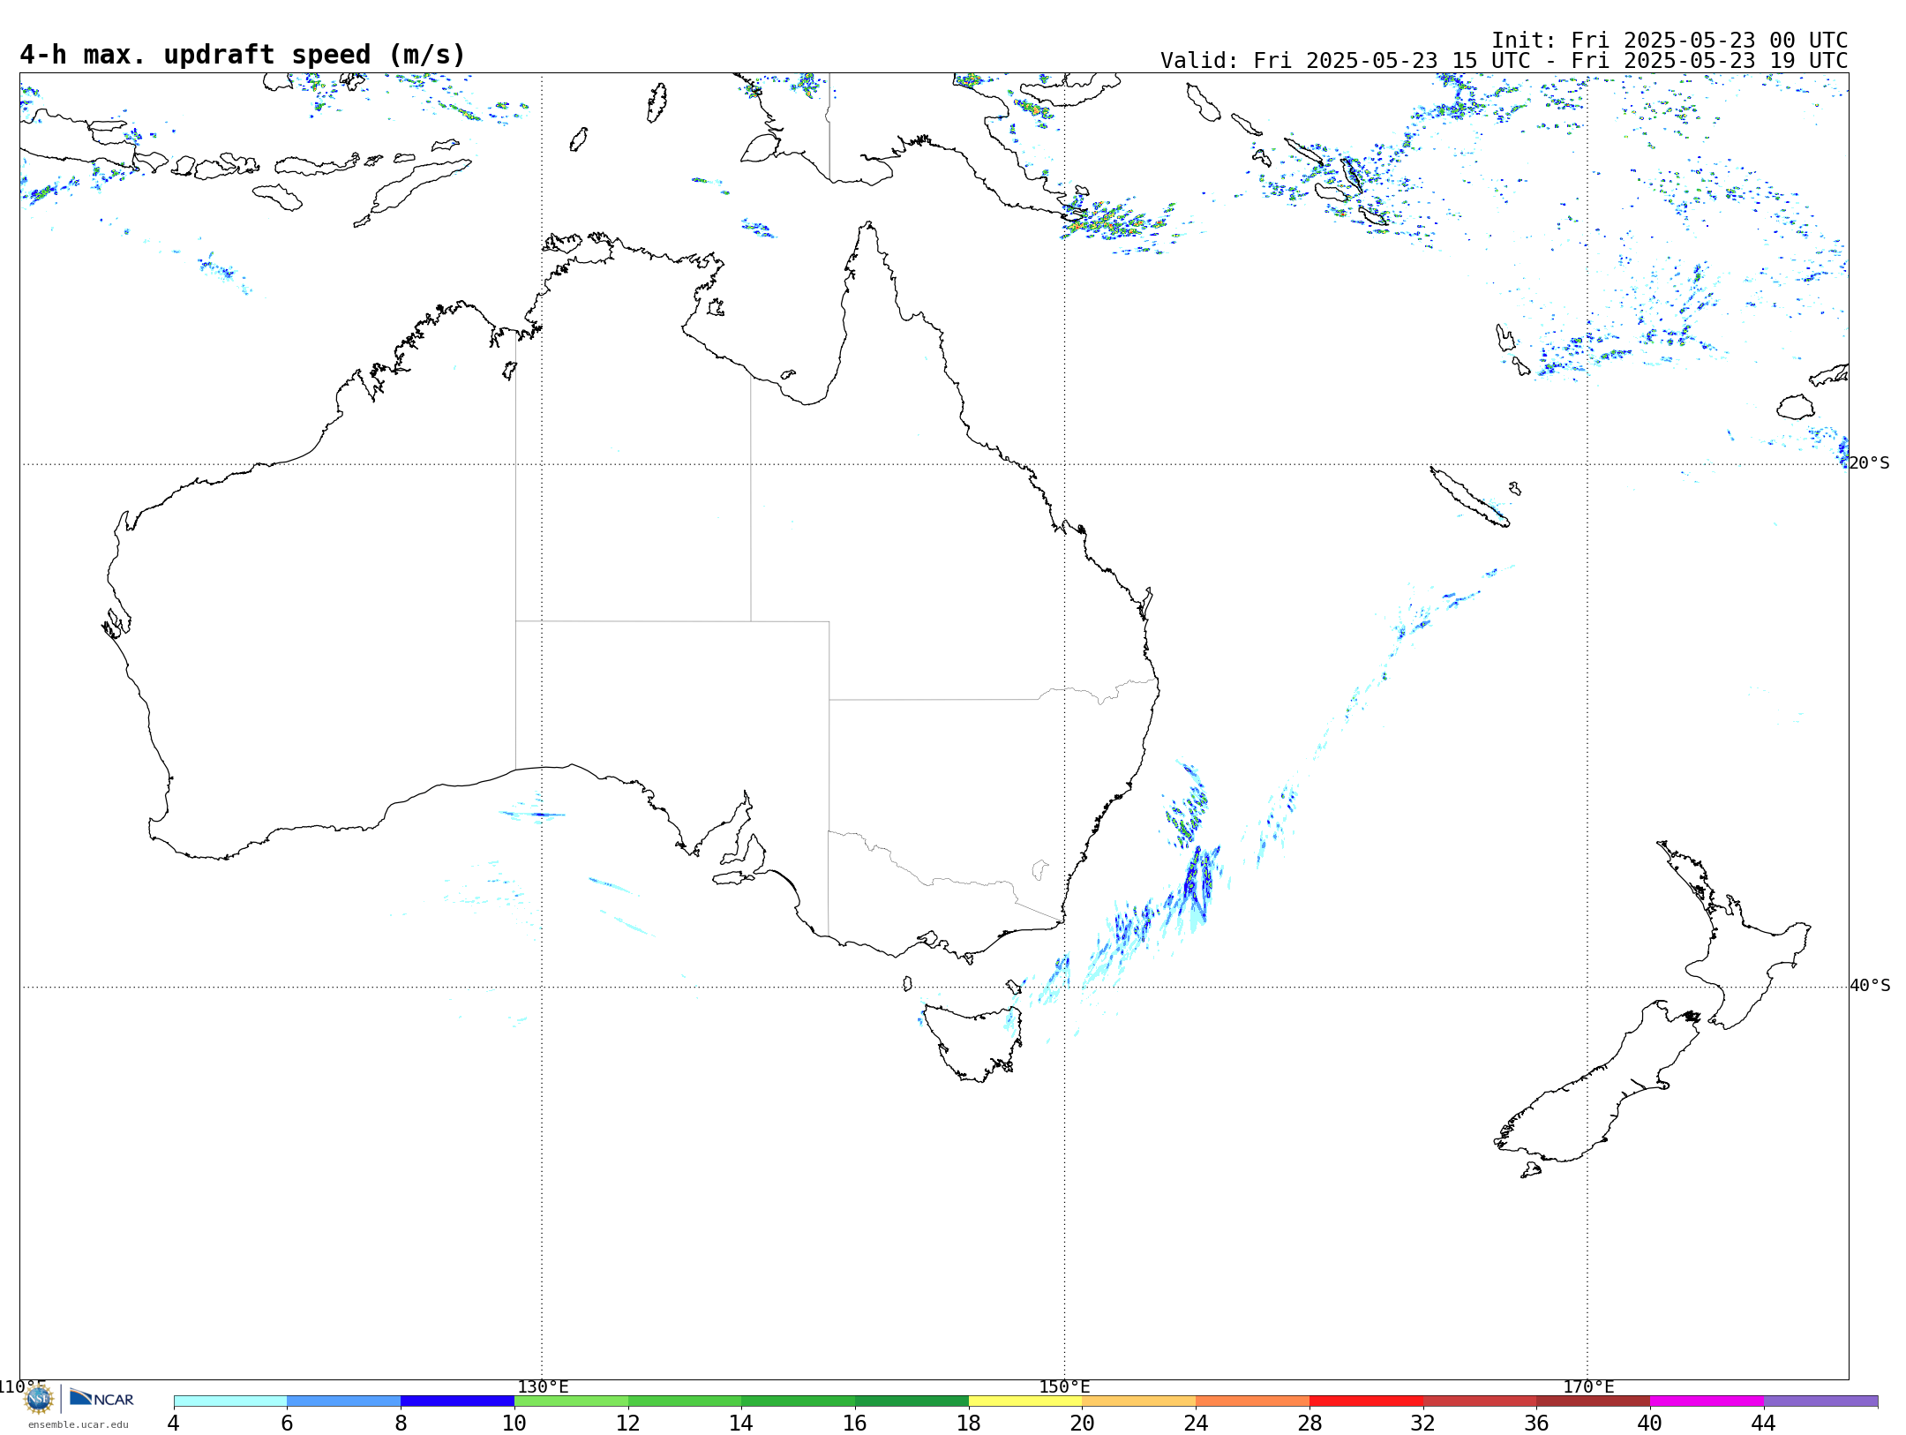Click the NCAR logo
The width and height of the screenshot is (1906, 1435).
click(101, 1399)
